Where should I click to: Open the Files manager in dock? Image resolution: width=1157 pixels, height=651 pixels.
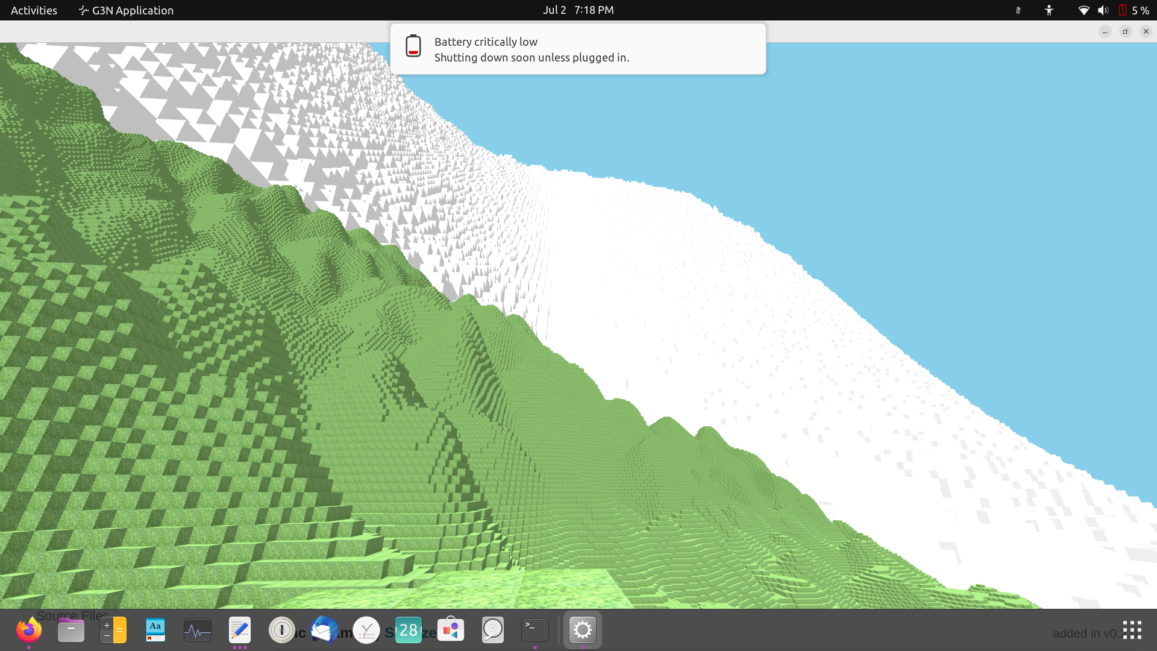(71, 631)
